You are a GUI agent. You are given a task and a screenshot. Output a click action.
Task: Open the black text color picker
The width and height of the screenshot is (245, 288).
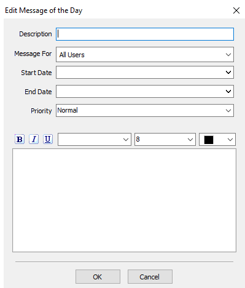point(217,140)
